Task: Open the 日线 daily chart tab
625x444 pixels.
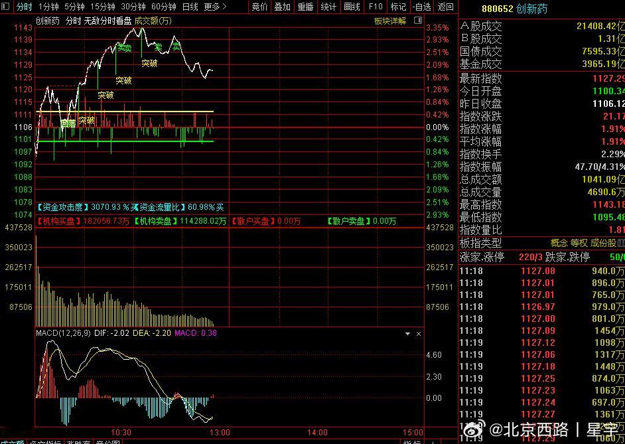Action: tap(190, 7)
